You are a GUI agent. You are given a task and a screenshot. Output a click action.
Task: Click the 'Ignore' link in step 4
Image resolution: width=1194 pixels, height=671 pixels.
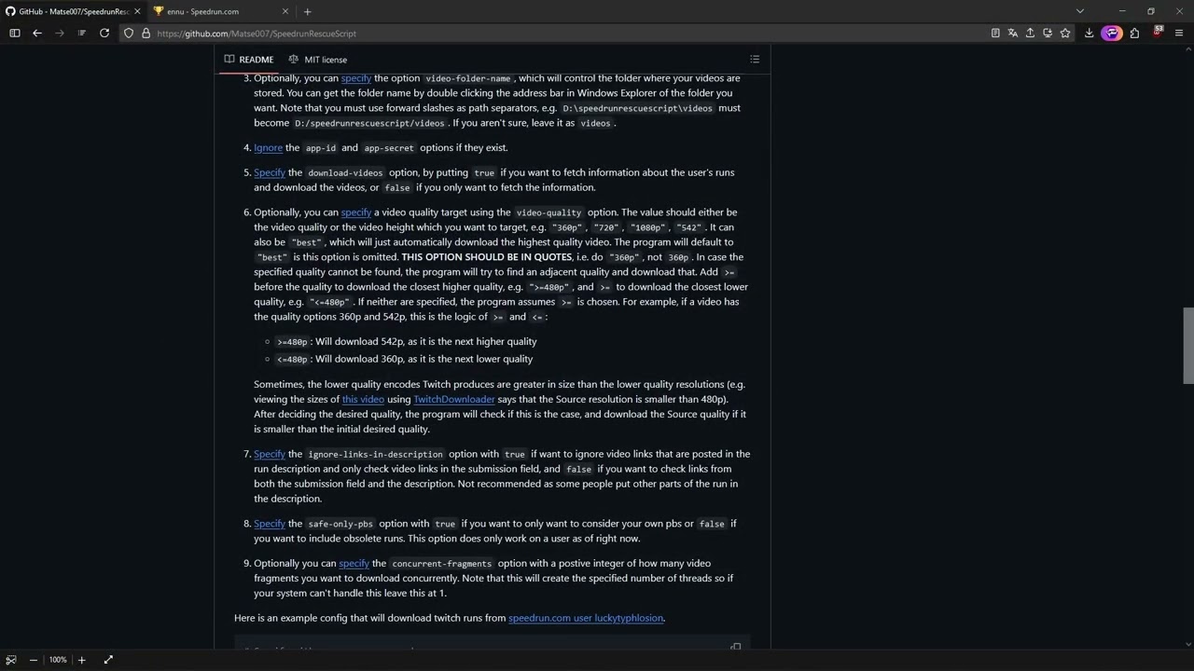click(x=268, y=147)
